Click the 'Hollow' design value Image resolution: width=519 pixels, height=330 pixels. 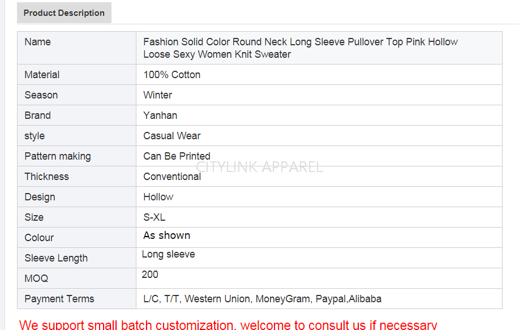[x=158, y=197]
